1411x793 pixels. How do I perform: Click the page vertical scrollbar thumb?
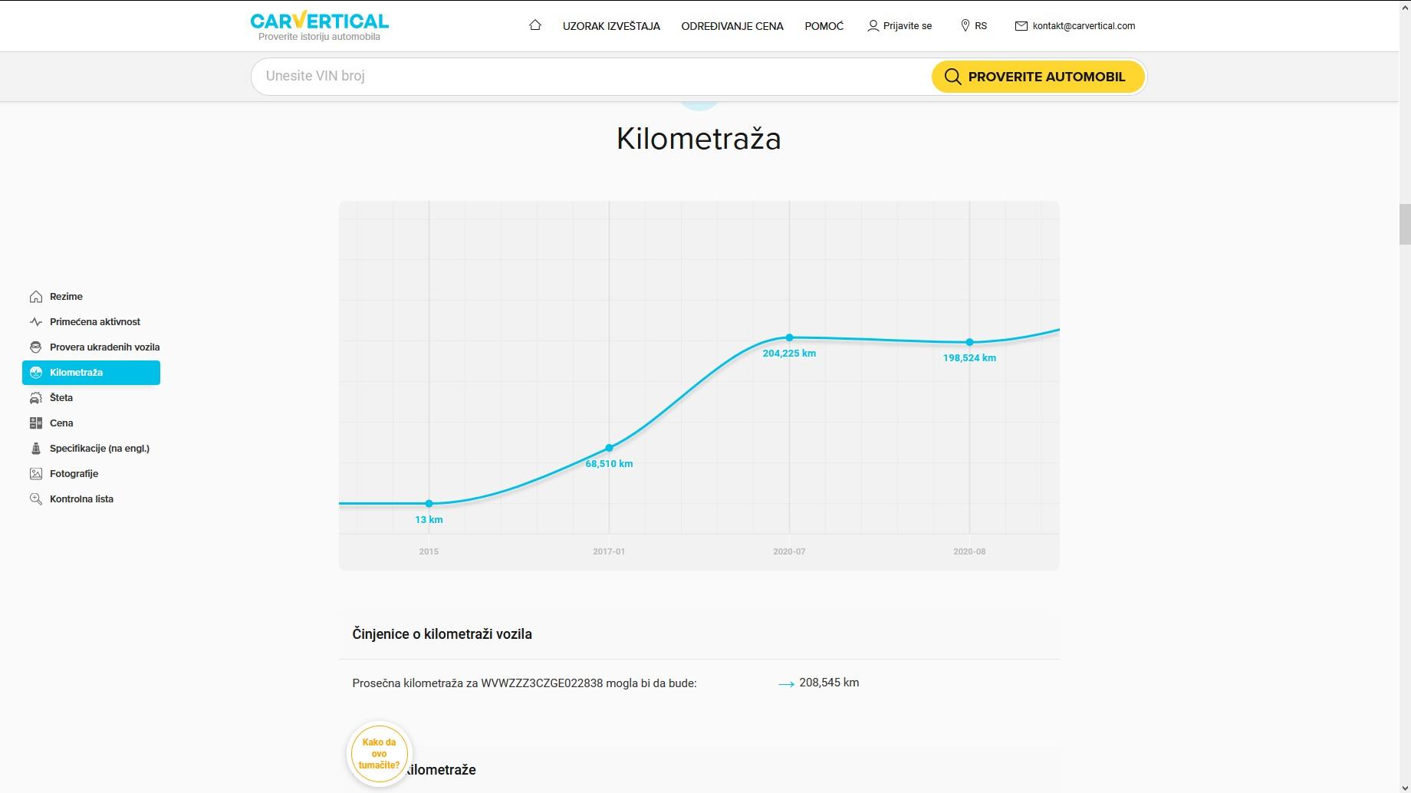coord(1405,225)
